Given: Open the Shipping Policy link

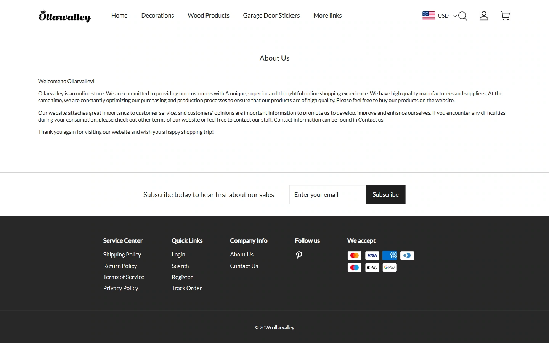Looking at the screenshot, I should [x=122, y=255].
